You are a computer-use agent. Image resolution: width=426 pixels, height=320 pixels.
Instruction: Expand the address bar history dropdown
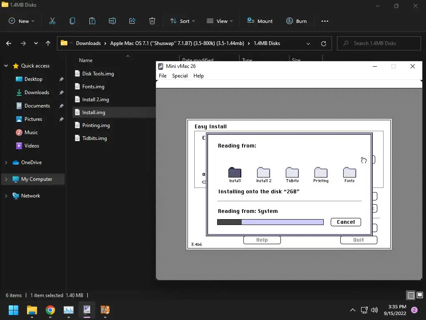[x=308, y=43]
